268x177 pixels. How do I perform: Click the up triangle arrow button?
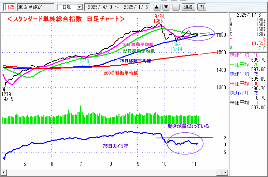click(x=156, y=7)
